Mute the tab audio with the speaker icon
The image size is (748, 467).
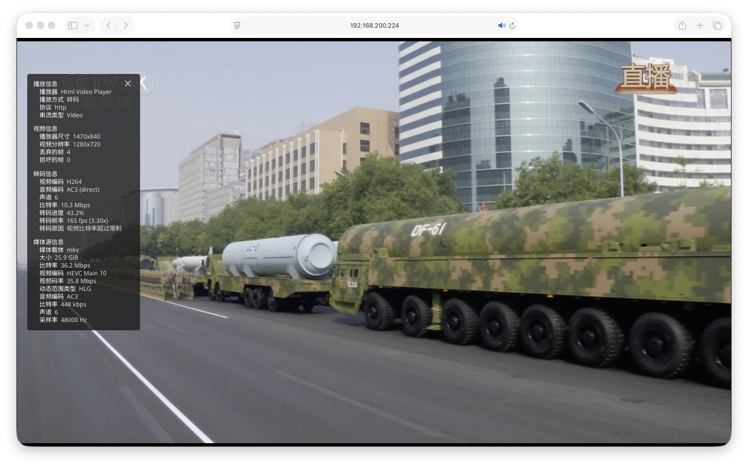[502, 25]
